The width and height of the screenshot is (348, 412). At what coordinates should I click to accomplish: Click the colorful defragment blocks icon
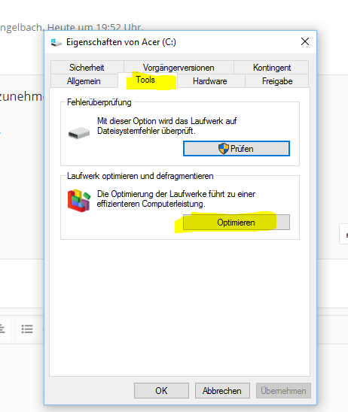coord(79,201)
